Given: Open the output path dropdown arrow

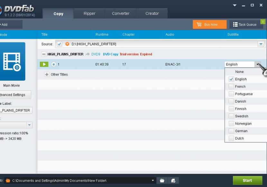Looking at the screenshot, I should tap(153, 181).
